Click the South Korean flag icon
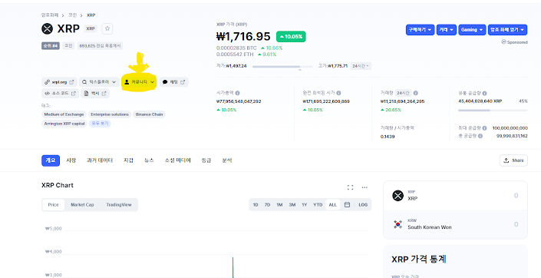The width and height of the screenshot is (541, 278). click(x=398, y=224)
